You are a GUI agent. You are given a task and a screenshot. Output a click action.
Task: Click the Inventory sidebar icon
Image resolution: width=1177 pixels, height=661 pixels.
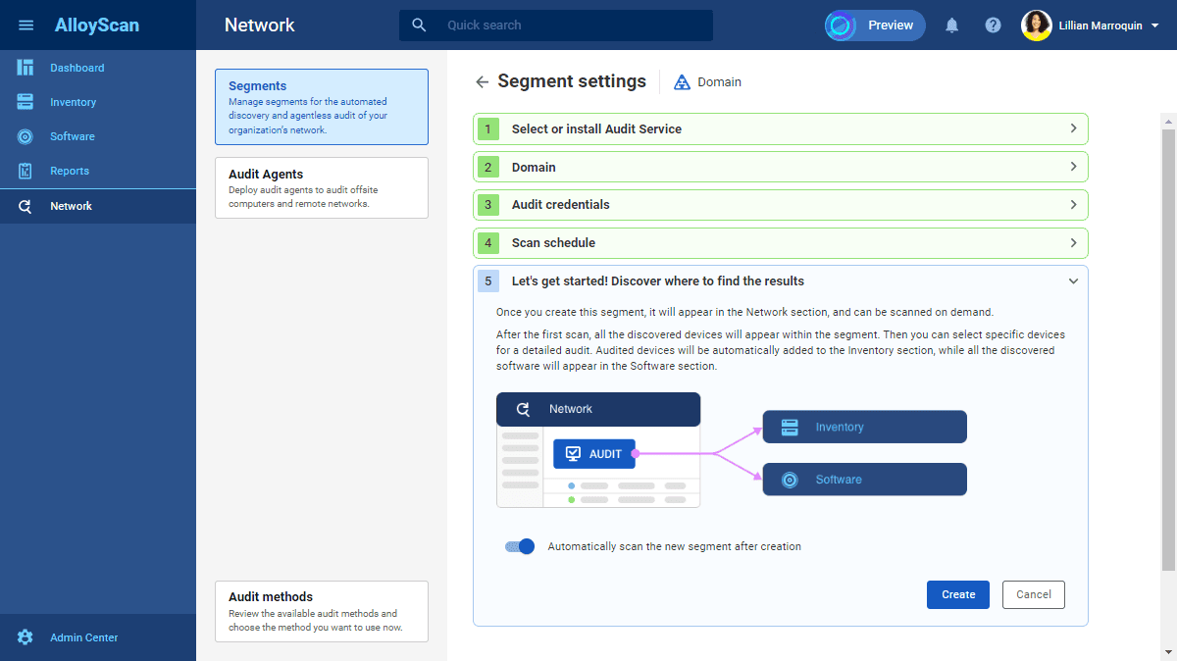[26, 102]
